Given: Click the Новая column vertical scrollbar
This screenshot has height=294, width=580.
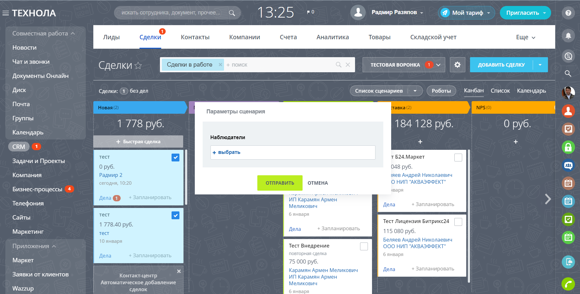Looking at the screenshot, I should [186, 177].
